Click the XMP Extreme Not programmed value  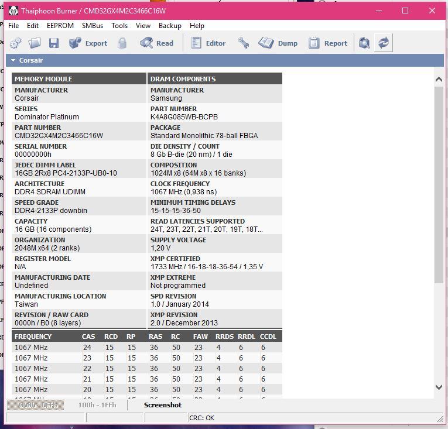pyautogui.click(x=177, y=286)
